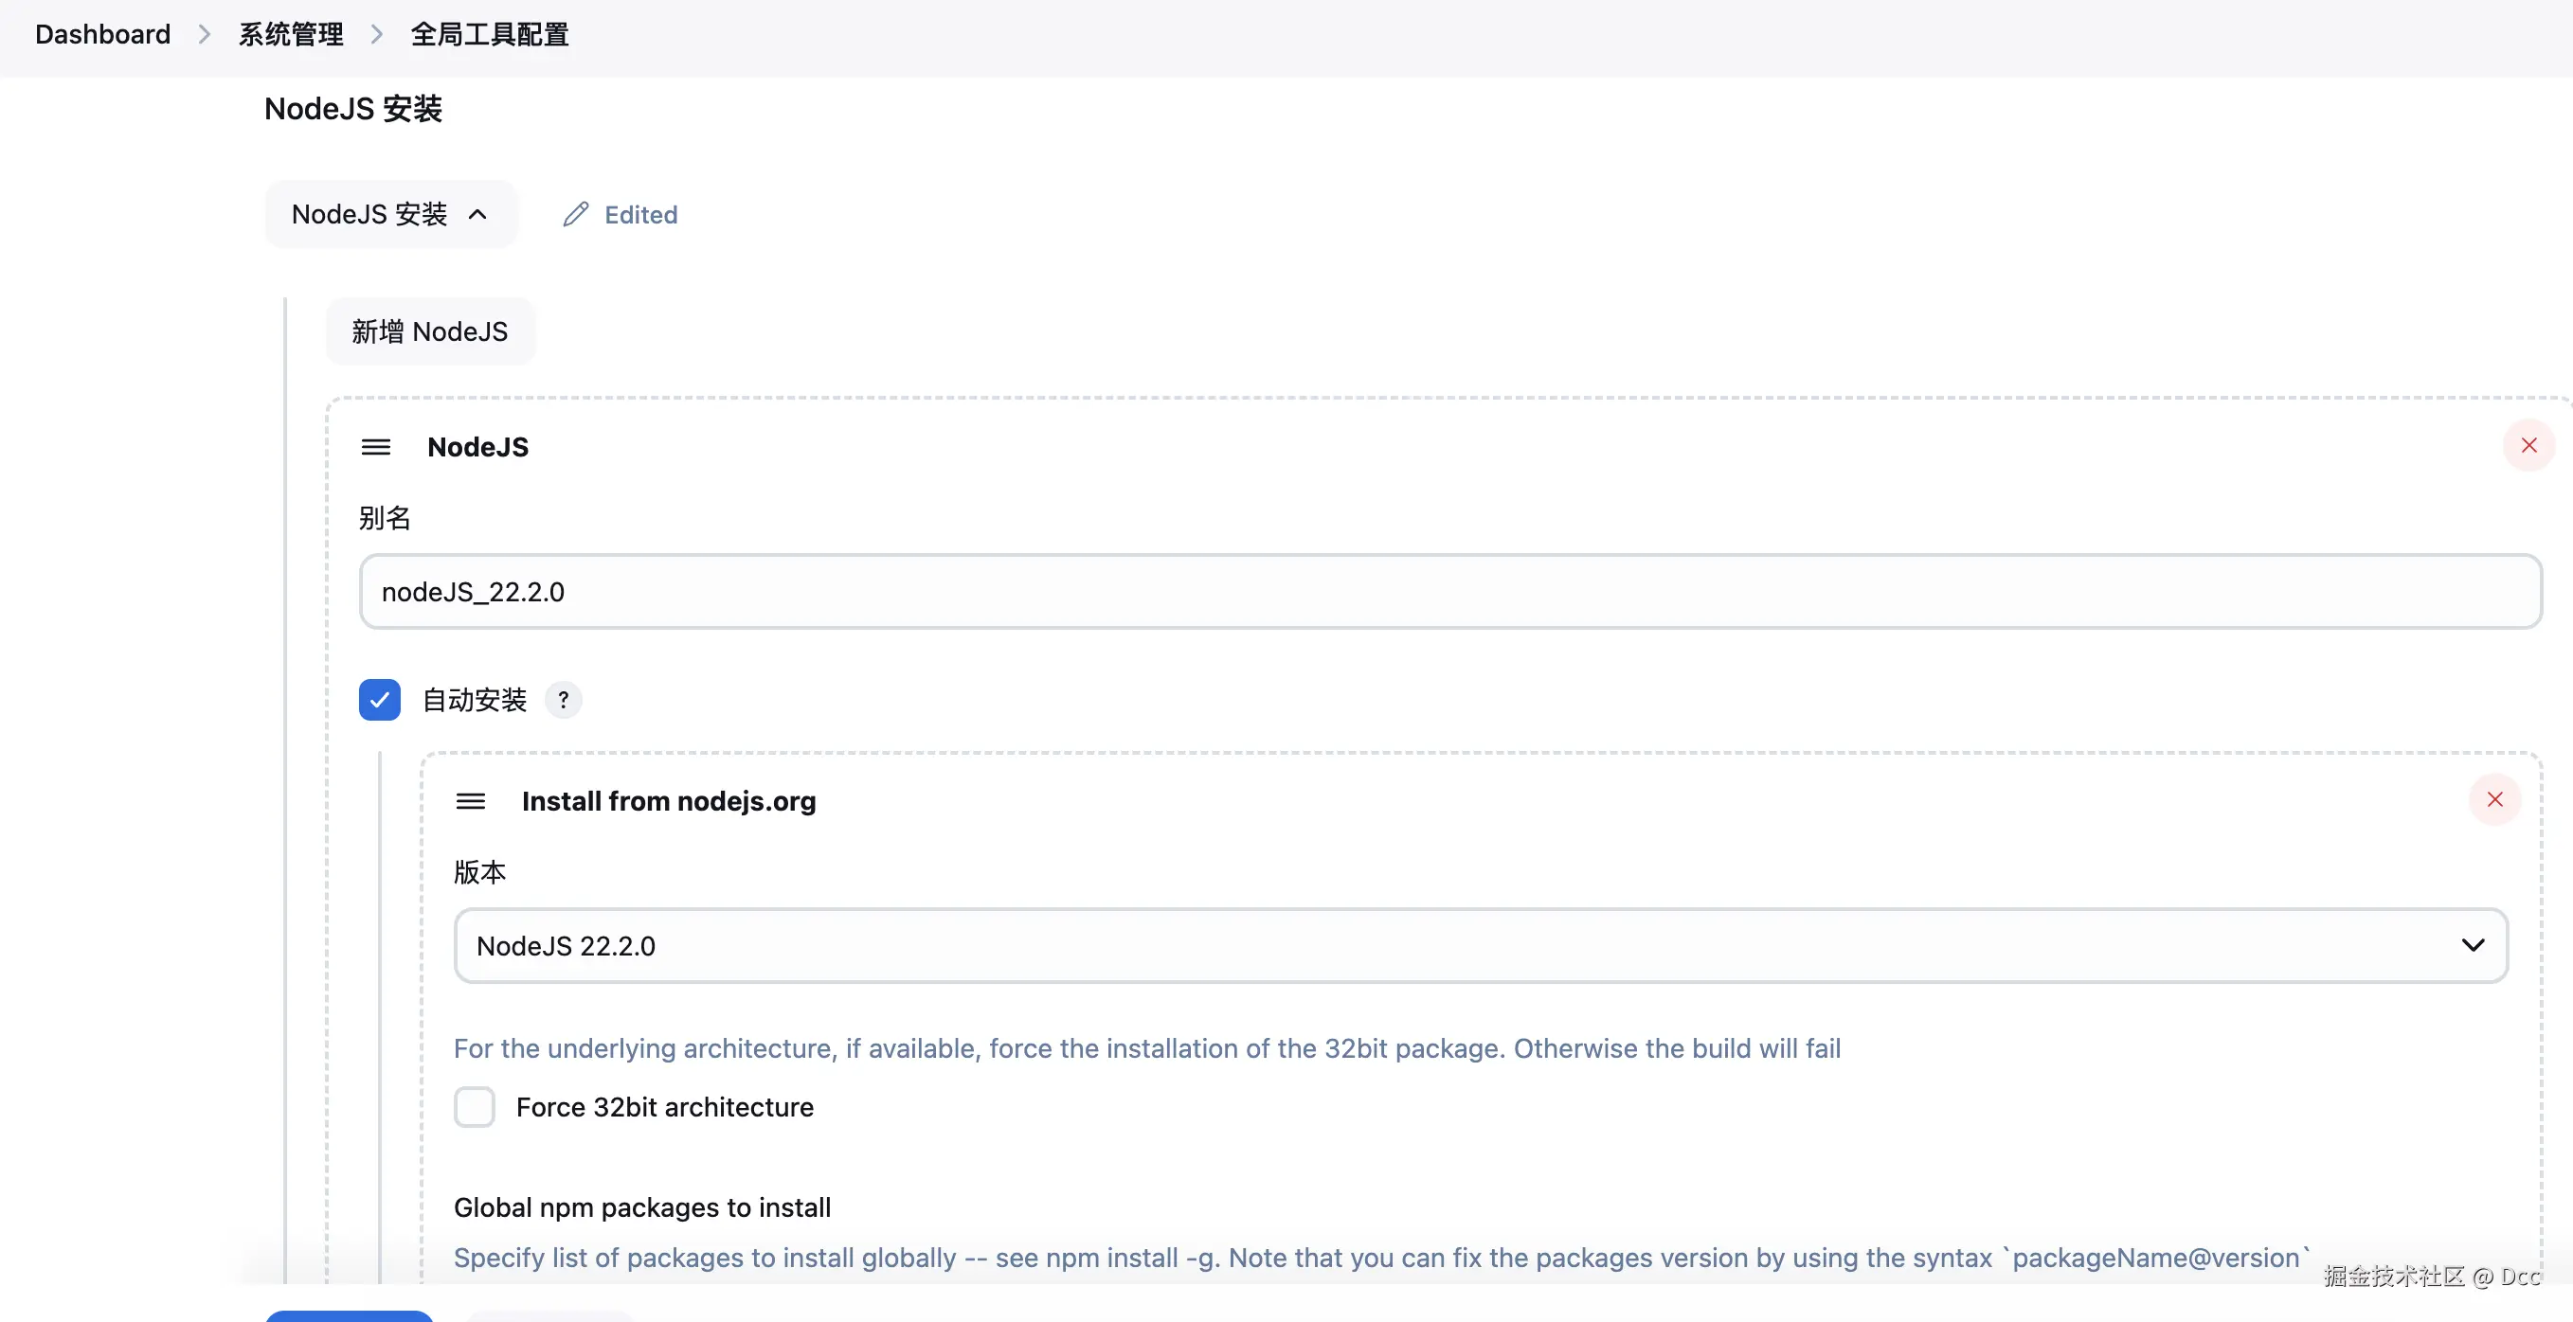Click the 新增 NodeJS button
The width and height of the screenshot is (2573, 1322).
(x=429, y=331)
